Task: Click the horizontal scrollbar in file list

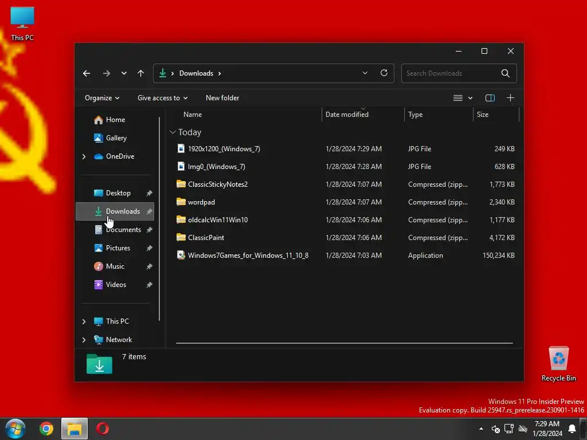Action: coord(344,343)
